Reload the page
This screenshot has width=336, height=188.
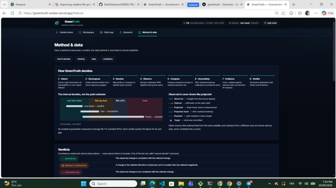[x=12, y=13]
